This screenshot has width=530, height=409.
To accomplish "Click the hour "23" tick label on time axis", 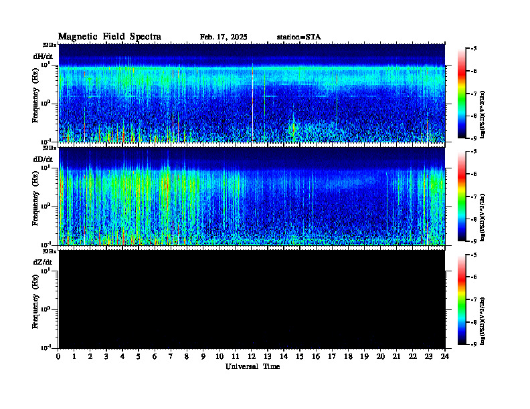I will [x=429, y=356].
